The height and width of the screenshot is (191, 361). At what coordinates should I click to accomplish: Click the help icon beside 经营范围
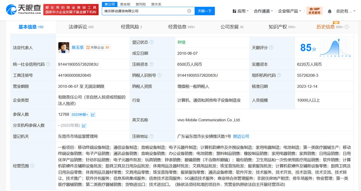tap(32, 166)
